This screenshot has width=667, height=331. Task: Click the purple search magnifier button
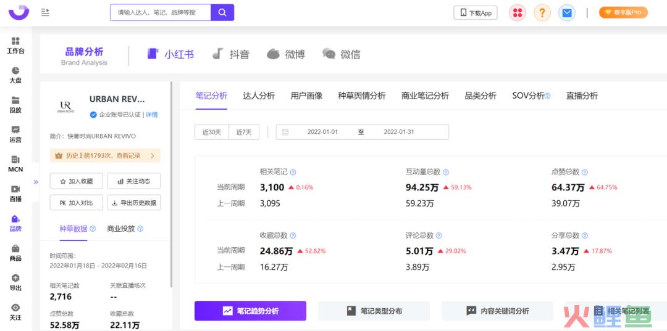pos(222,12)
